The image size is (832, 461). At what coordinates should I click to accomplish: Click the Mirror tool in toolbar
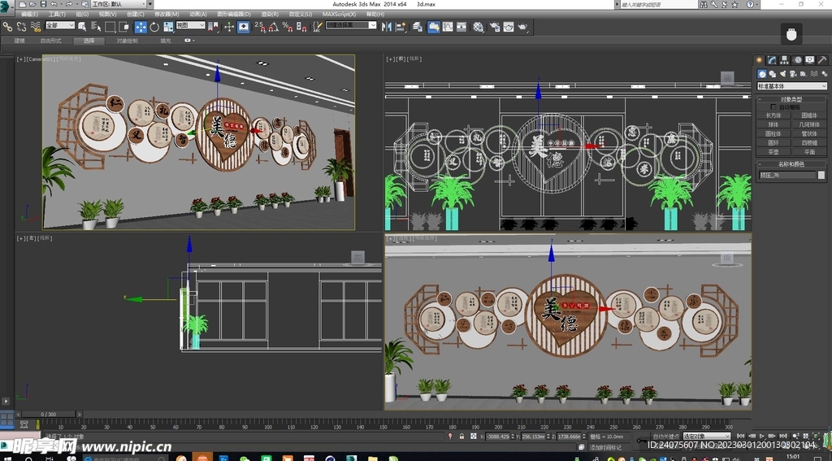tap(386, 27)
